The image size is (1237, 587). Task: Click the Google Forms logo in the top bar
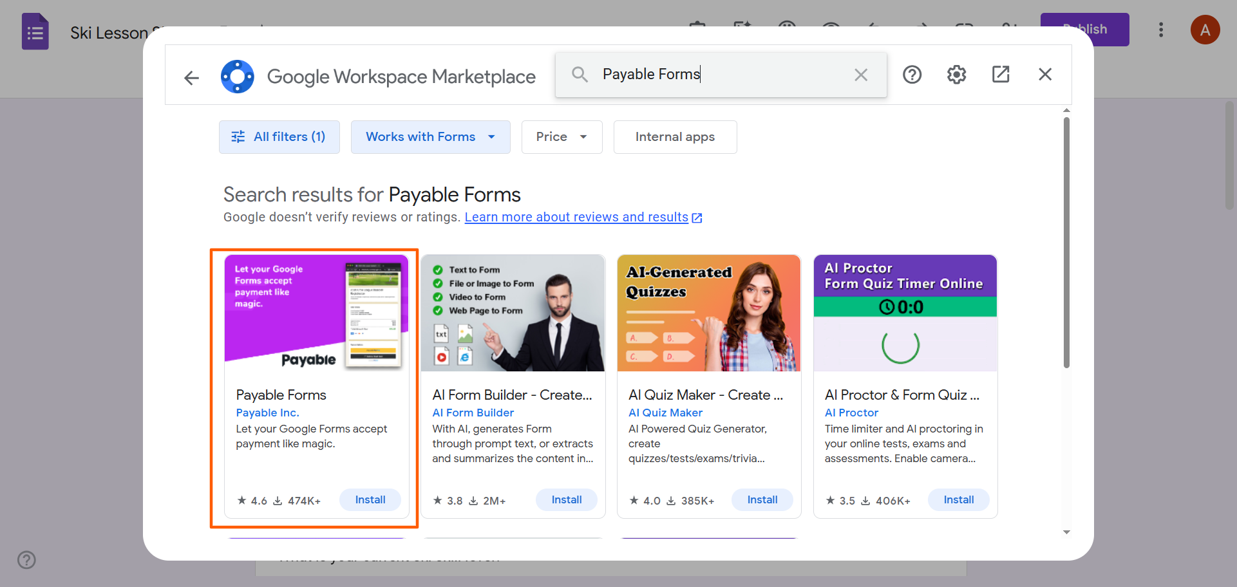tap(35, 30)
